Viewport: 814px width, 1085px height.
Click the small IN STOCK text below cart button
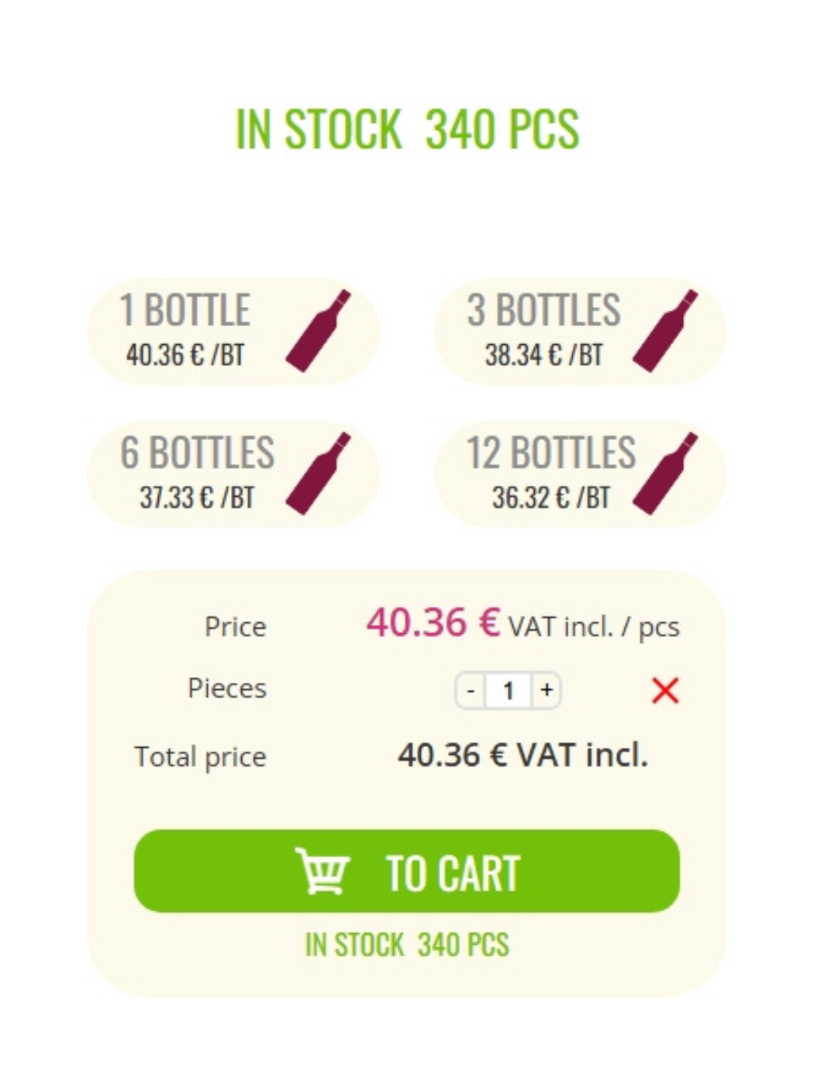pos(407,945)
